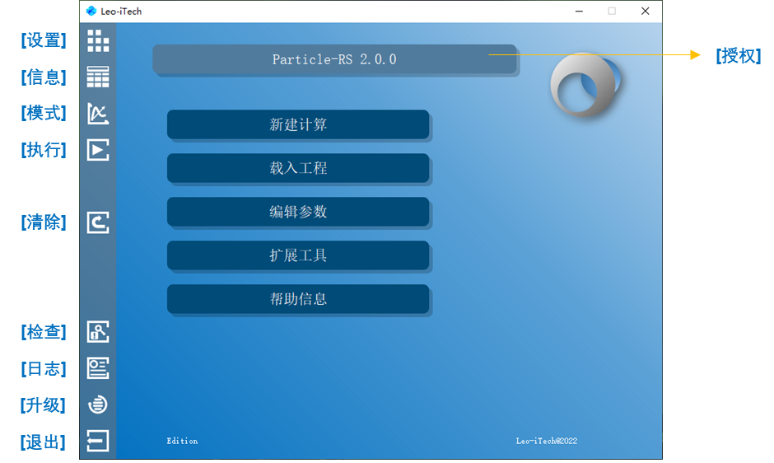
Task: Click the exit icon at sidebar bottom
Action: [x=98, y=441]
